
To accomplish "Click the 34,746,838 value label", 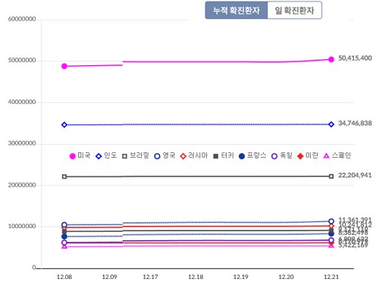I will 355,124.
